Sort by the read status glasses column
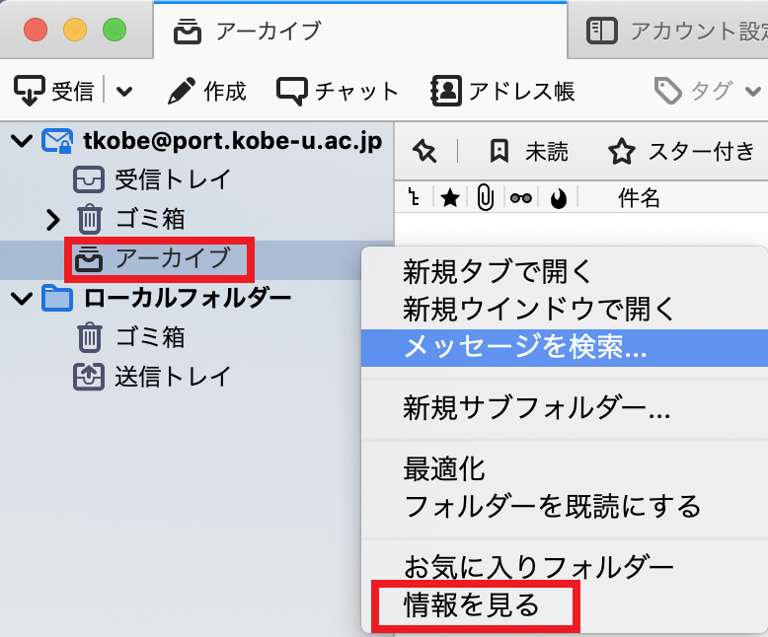Image resolution: width=768 pixels, height=637 pixels. [520, 198]
